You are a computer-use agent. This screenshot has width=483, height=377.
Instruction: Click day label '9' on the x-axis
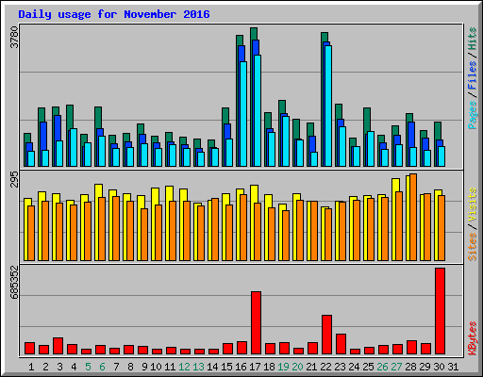click(x=144, y=367)
